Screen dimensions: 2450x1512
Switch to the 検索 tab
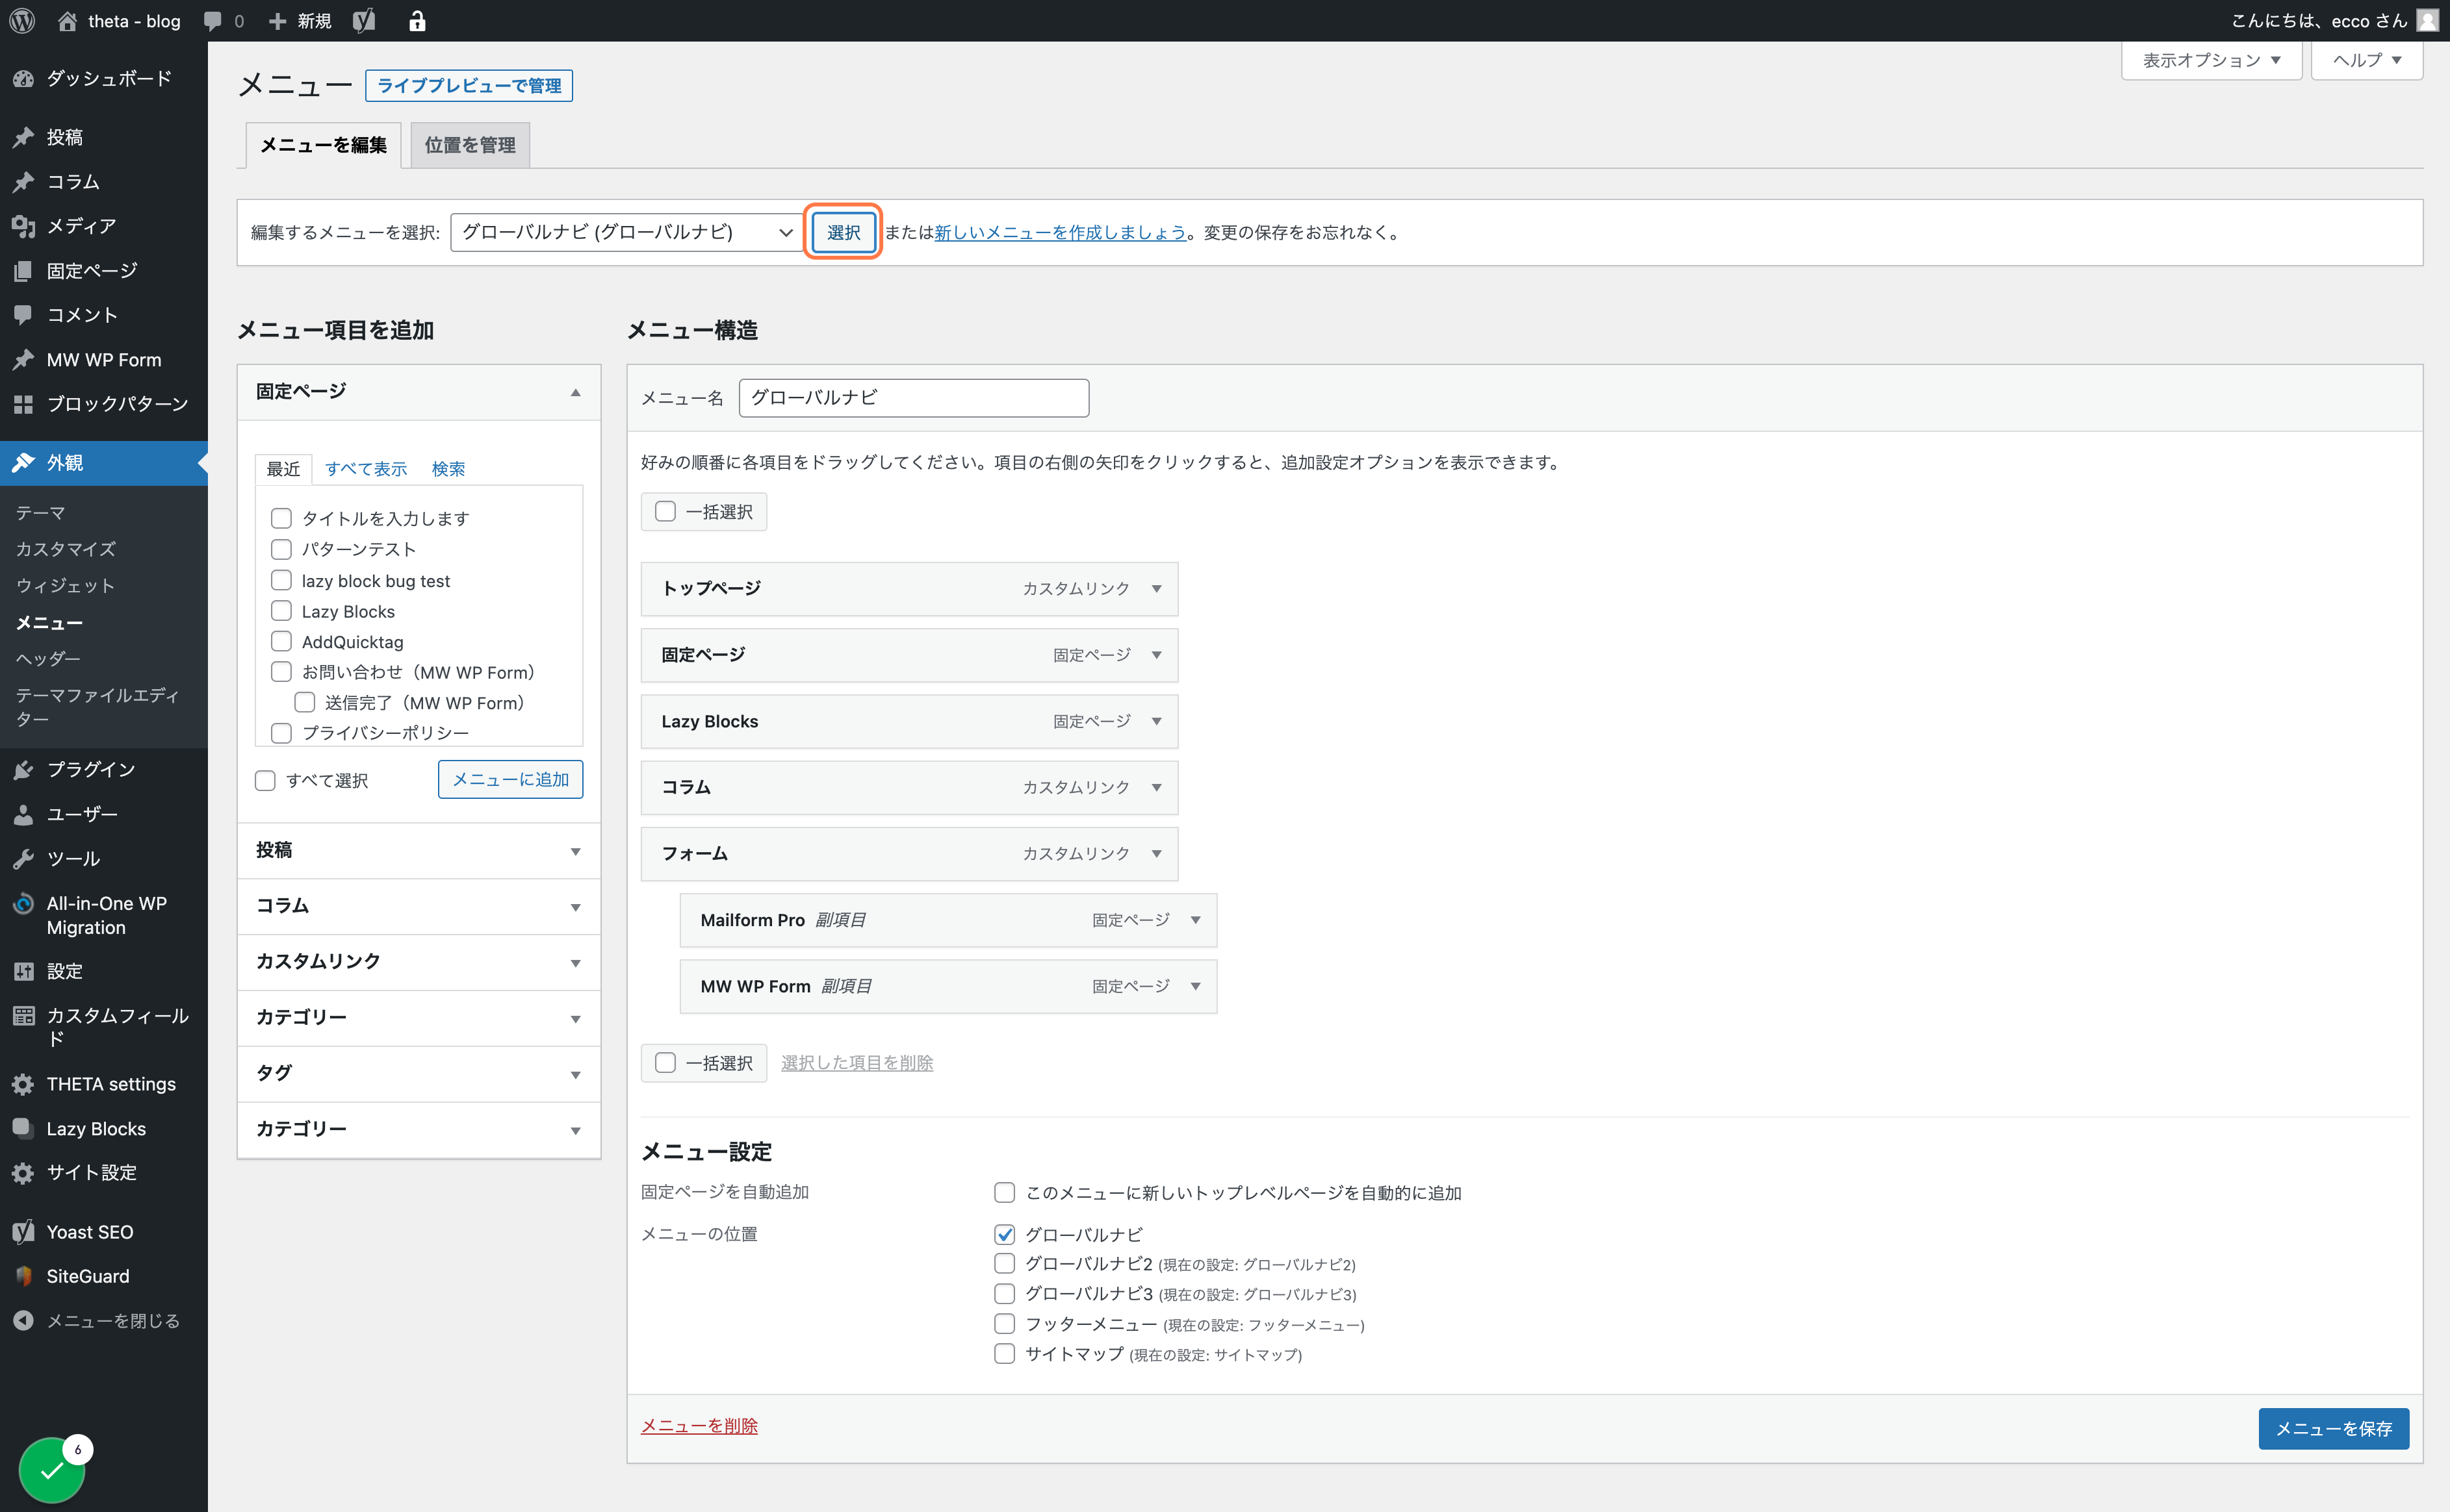pos(448,469)
